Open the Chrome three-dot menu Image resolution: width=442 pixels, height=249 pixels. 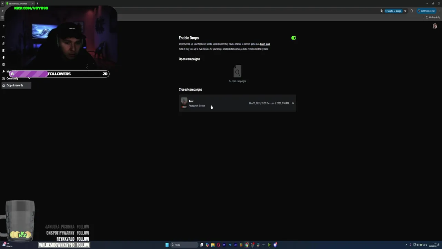pyautogui.click(x=439, y=11)
